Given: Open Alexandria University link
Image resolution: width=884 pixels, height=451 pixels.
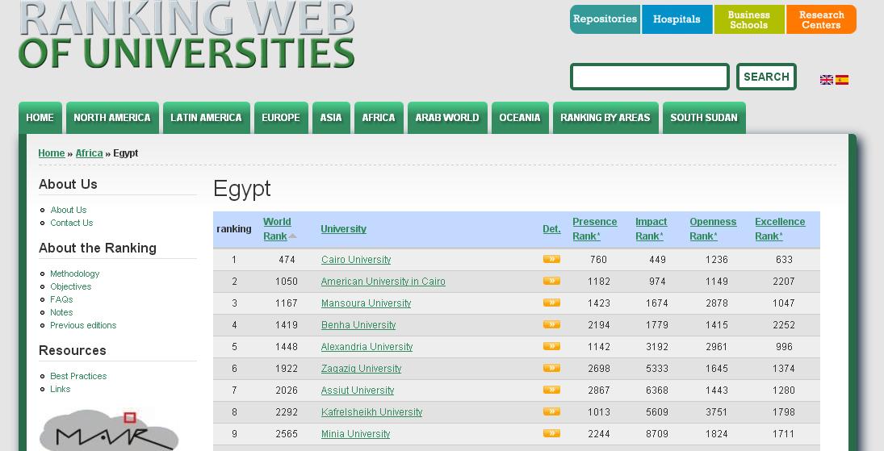Looking at the screenshot, I should point(367,347).
